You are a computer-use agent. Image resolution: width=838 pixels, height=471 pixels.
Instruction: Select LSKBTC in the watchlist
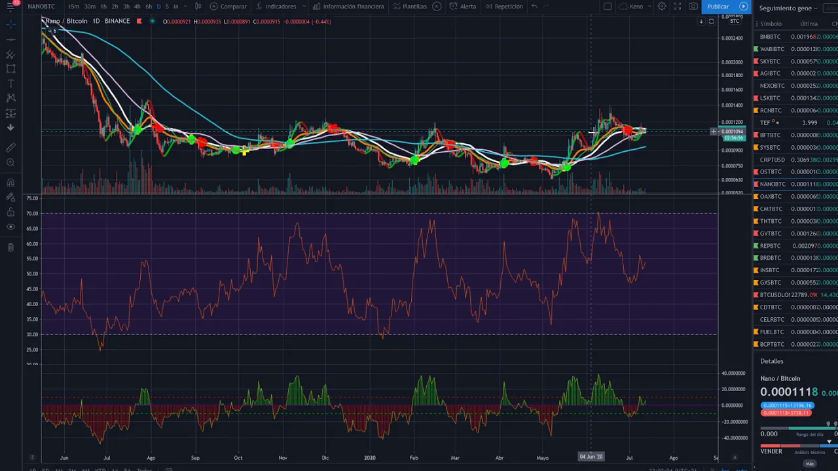click(795, 98)
